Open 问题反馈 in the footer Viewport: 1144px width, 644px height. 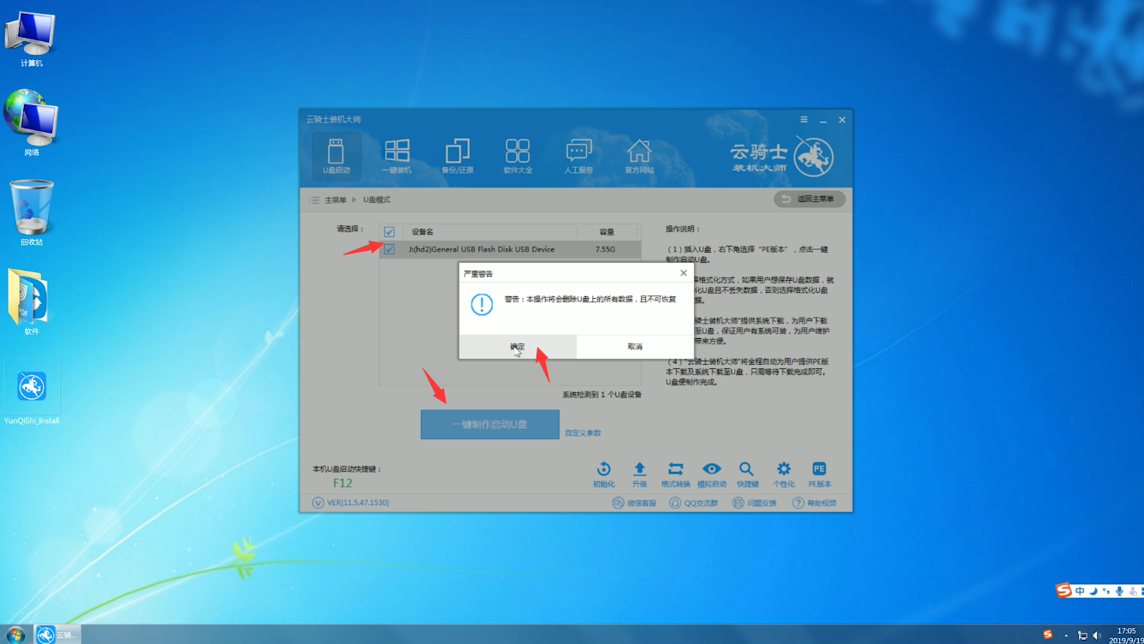755,503
